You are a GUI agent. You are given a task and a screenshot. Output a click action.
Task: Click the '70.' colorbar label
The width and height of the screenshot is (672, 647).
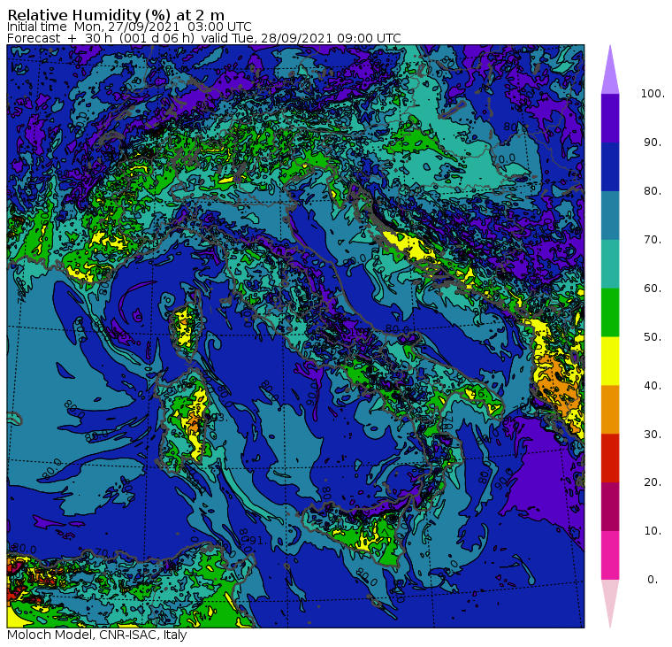coord(653,239)
